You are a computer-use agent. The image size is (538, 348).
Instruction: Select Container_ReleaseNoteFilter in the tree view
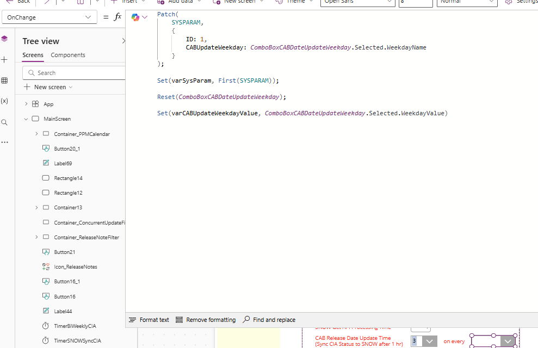[x=86, y=237]
